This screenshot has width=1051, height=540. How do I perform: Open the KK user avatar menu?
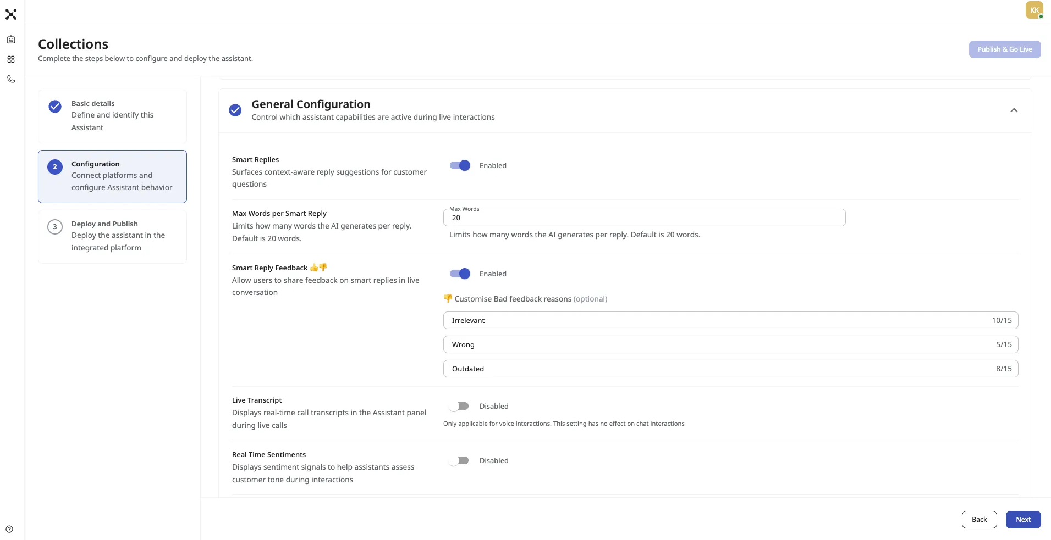click(1034, 10)
